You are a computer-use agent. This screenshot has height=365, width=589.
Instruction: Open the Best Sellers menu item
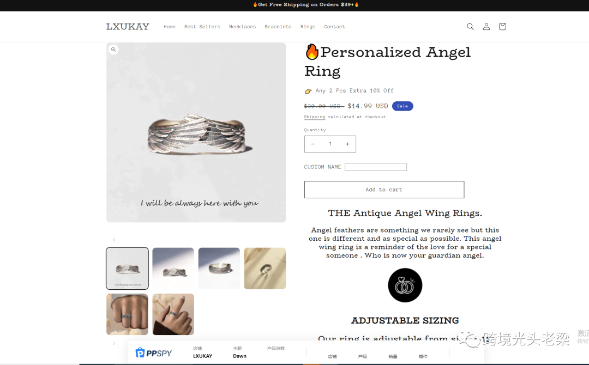coord(202,27)
